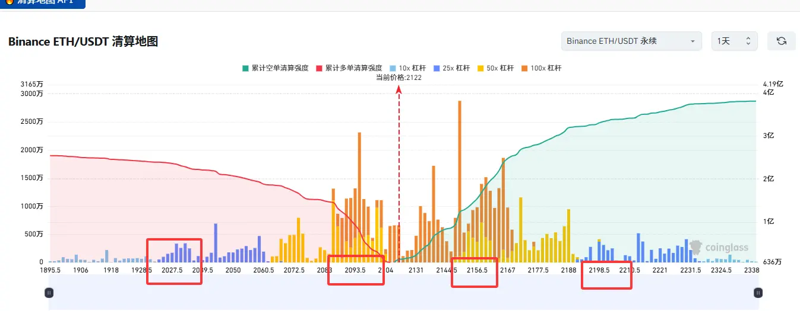800x311 pixels.
Task: Click the 3000万 left axis value
Action: (x=31, y=94)
